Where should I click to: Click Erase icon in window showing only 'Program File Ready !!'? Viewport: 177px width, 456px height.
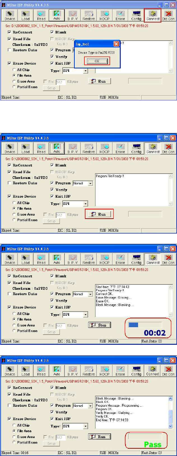coord(121,149)
